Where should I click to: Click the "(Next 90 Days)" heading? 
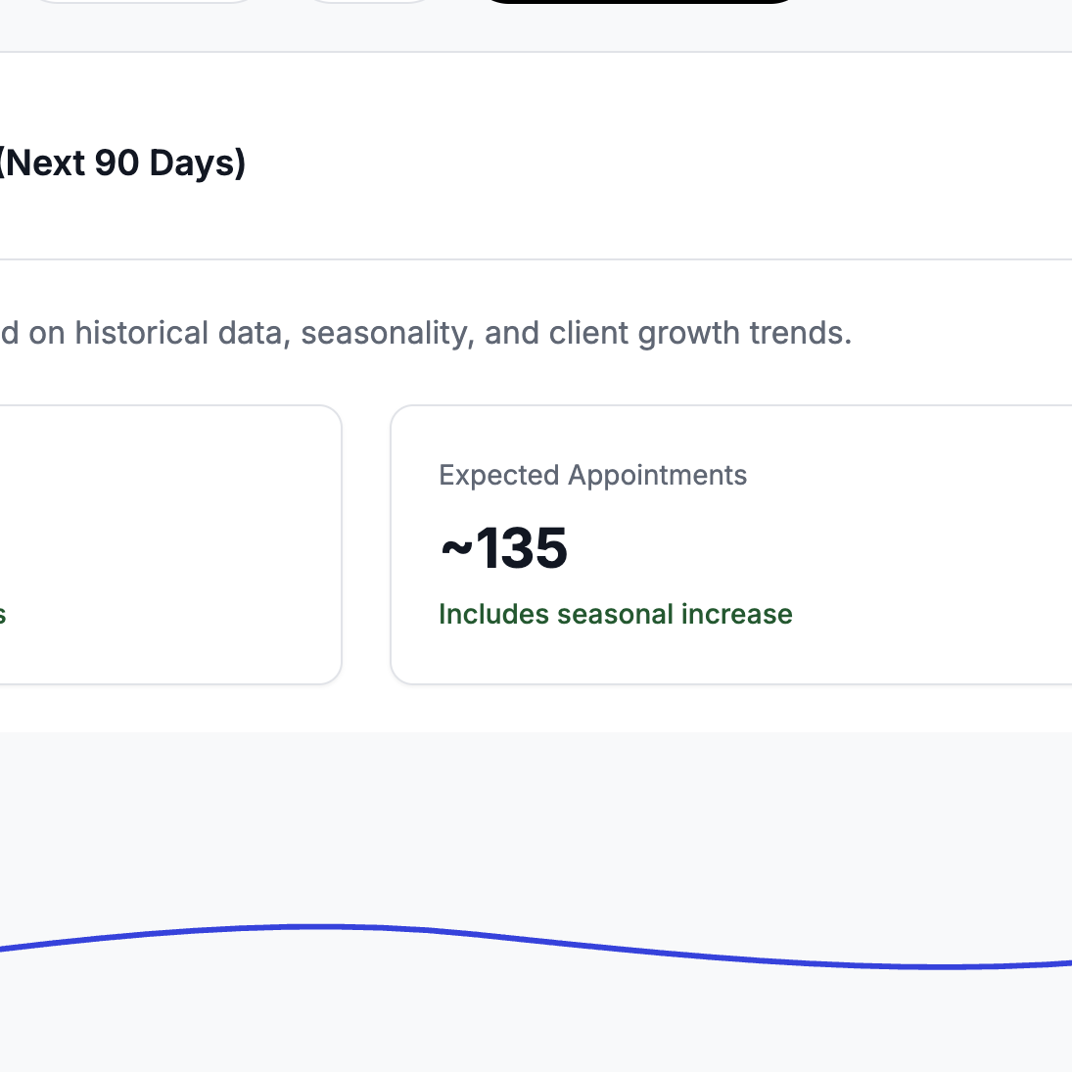coord(122,163)
